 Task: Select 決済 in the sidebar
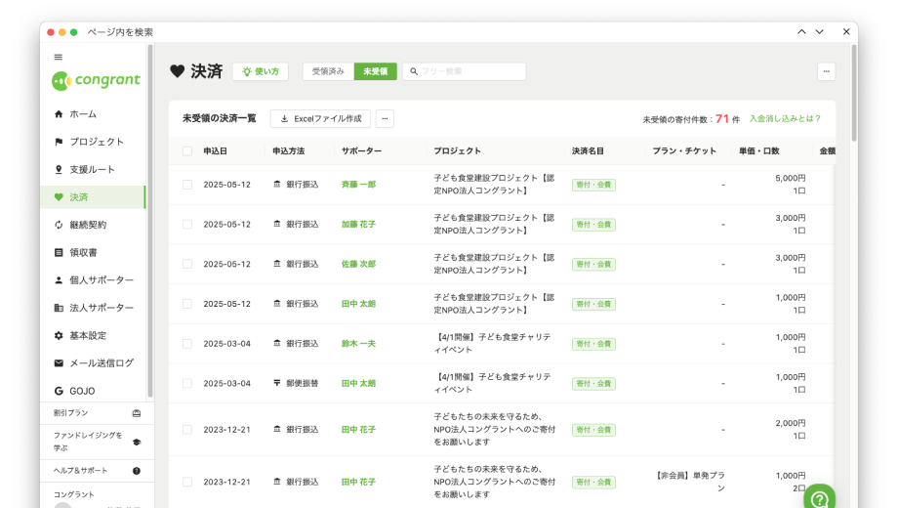point(93,197)
